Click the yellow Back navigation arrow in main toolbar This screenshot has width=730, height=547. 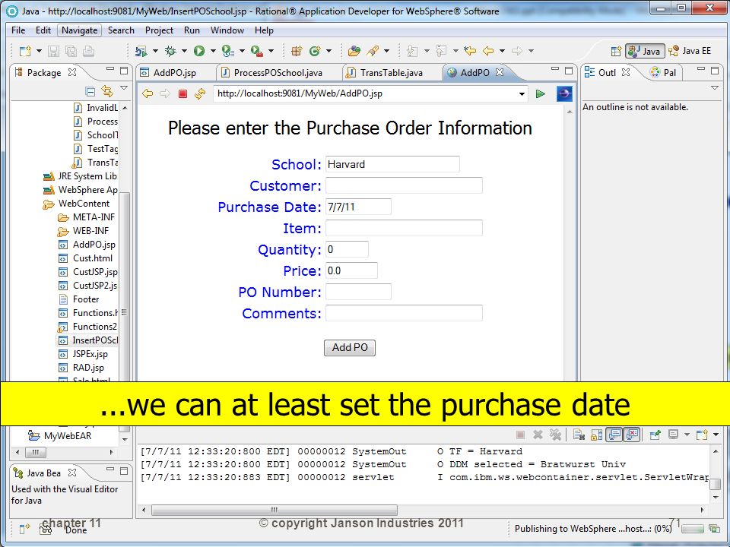click(x=488, y=51)
